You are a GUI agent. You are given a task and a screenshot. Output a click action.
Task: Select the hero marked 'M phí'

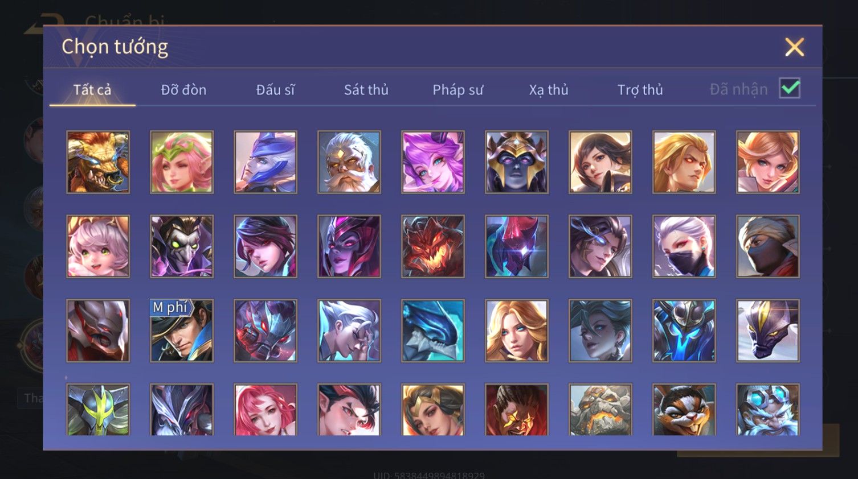tap(182, 331)
